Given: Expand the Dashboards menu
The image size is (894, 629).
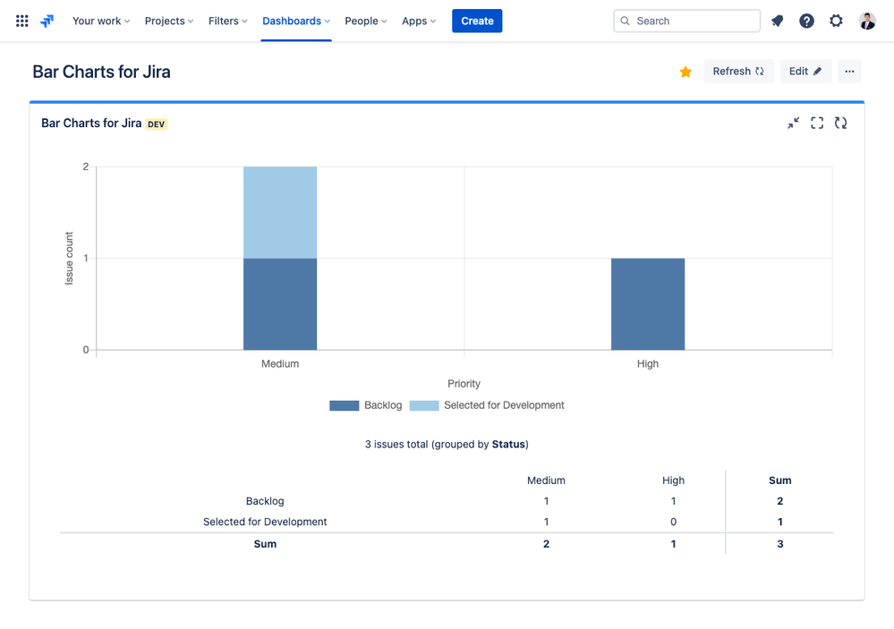Looking at the screenshot, I should coord(296,21).
